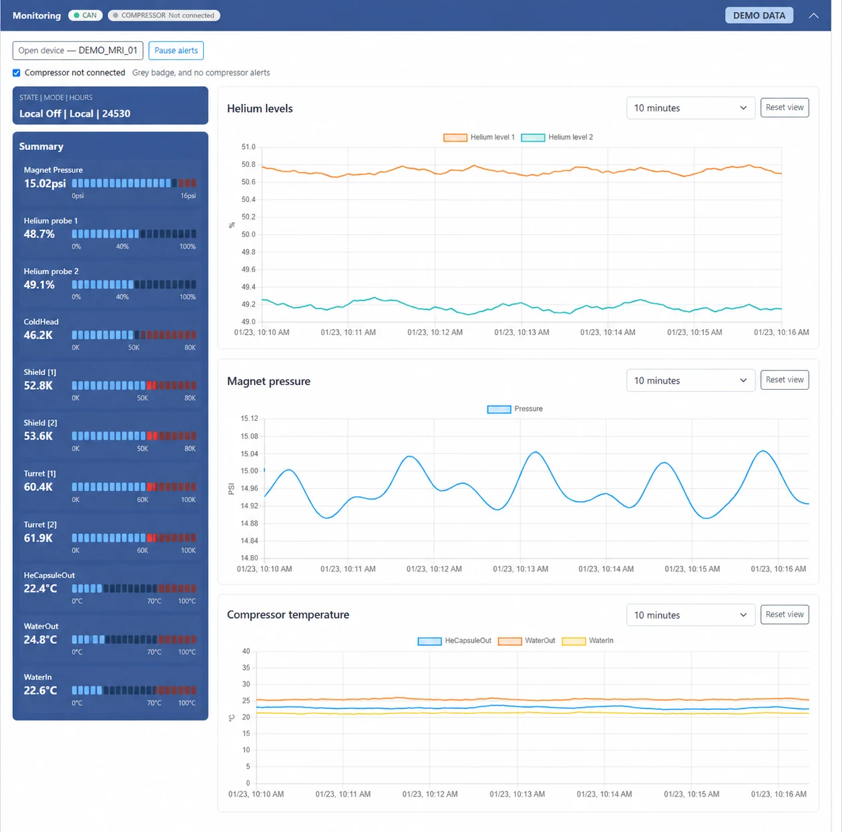Click the DEMO DATA button
This screenshot has width=842, height=832.
(759, 15)
